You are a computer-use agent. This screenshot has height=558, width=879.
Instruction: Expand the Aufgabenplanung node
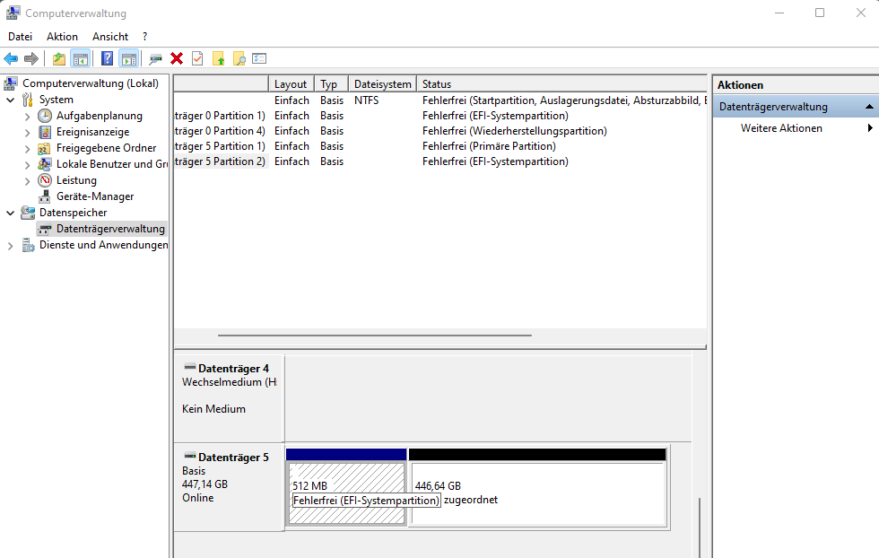point(28,116)
